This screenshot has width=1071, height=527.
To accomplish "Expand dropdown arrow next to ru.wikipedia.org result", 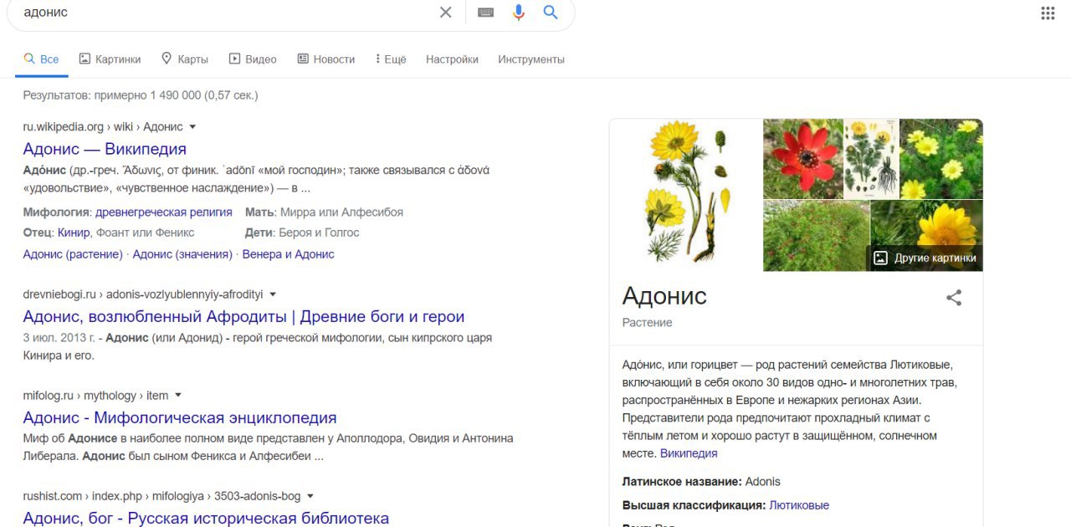I will pyautogui.click(x=192, y=127).
